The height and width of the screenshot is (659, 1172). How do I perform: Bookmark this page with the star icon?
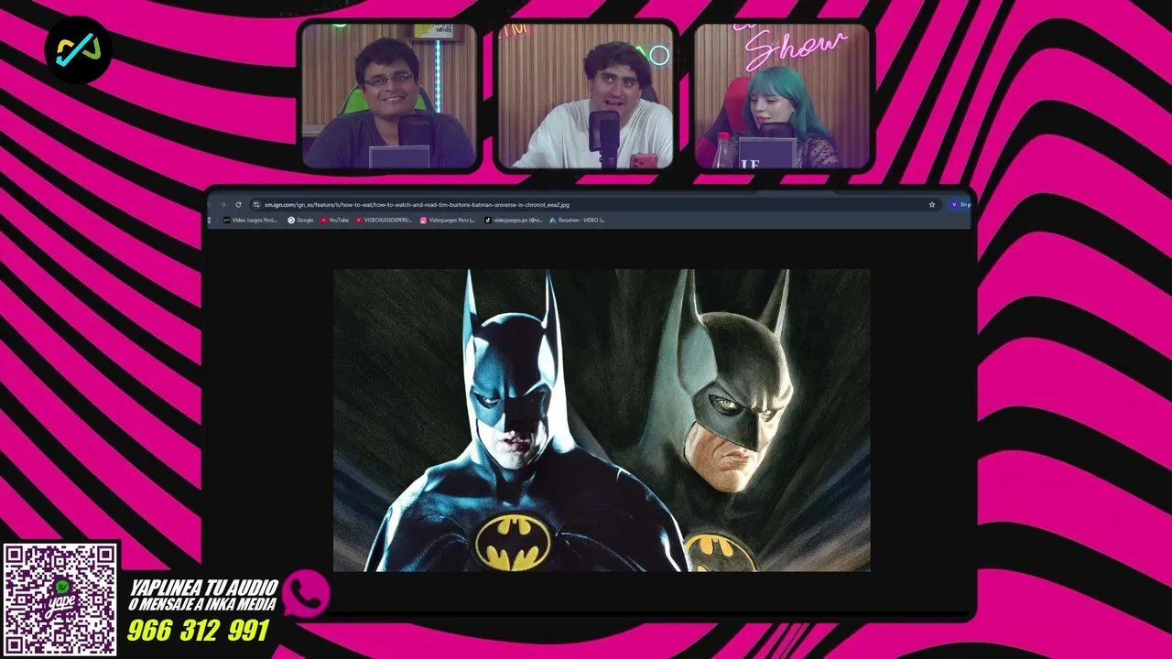click(x=932, y=205)
